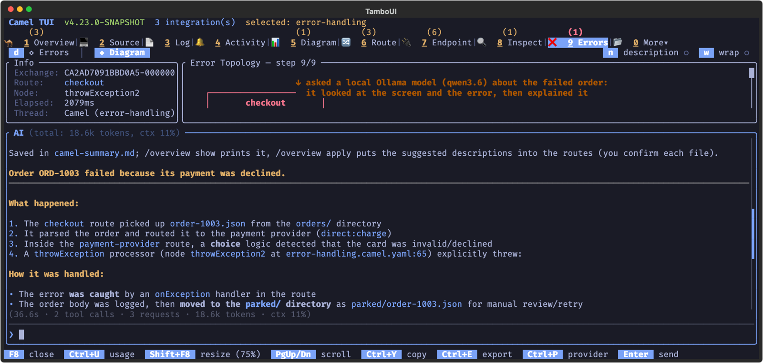Click Shift+F8 resize button
The width and height of the screenshot is (763, 363).
tap(203, 354)
